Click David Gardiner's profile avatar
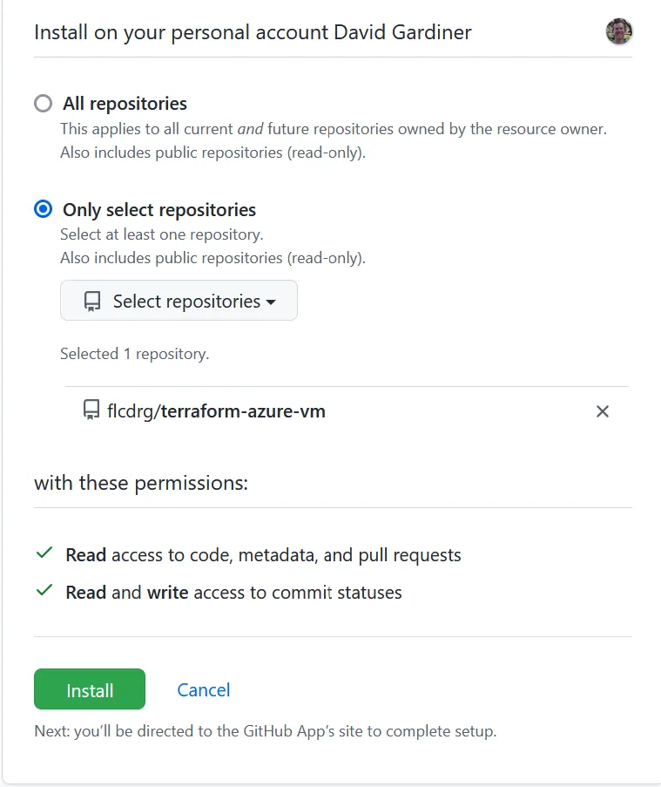This screenshot has height=787, width=661. [619, 32]
